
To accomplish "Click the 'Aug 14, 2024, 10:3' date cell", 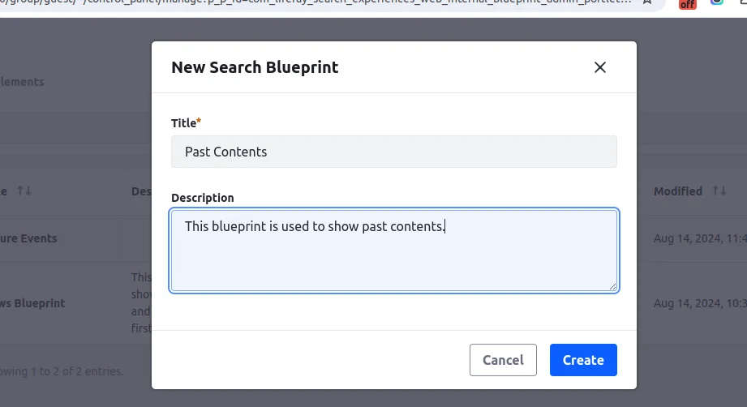I will point(700,303).
